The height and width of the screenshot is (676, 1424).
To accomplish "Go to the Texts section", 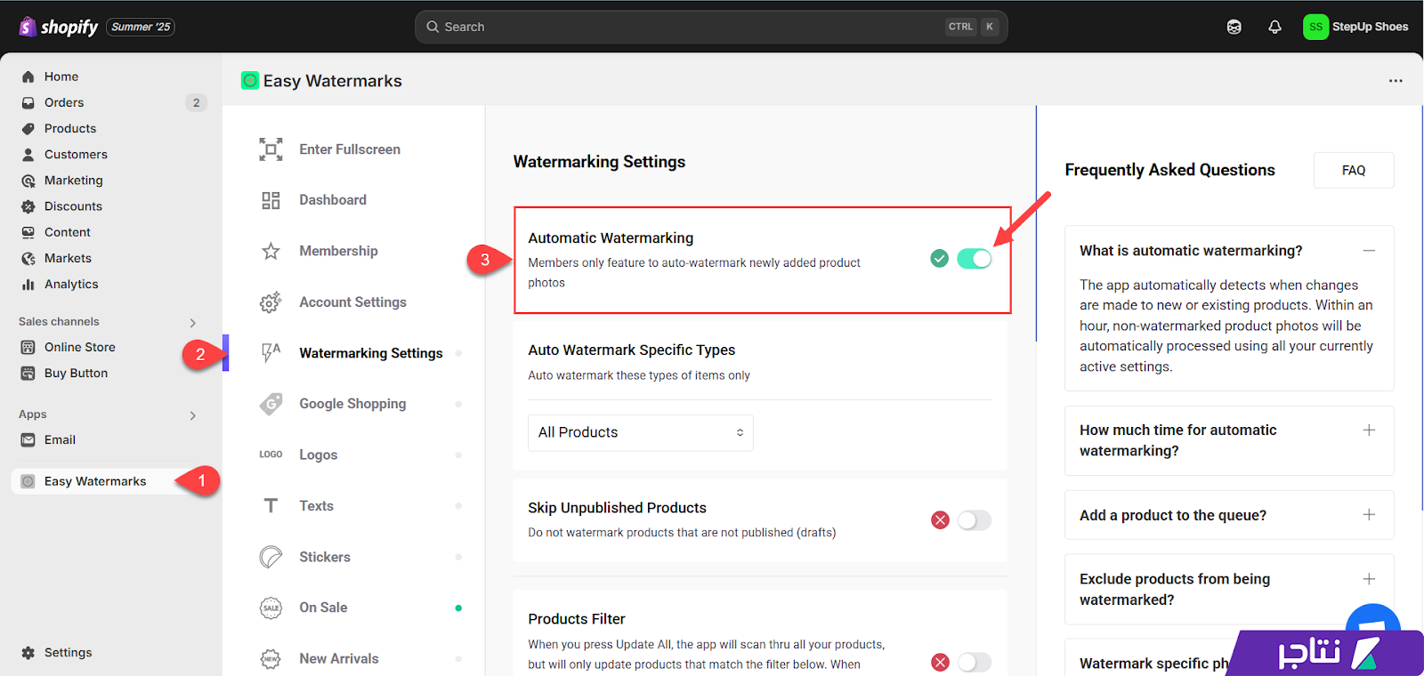I will pos(316,506).
